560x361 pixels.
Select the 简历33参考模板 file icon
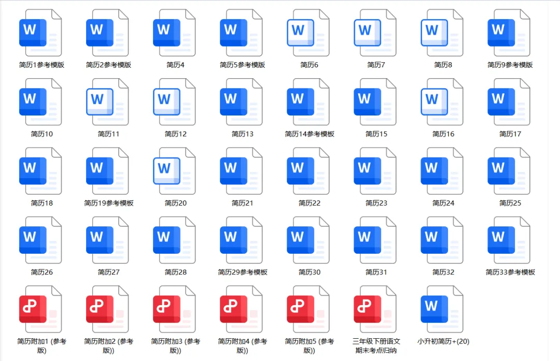[509, 240]
